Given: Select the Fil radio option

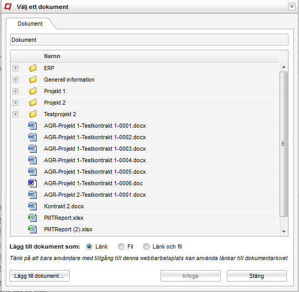Looking at the screenshot, I should (121, 246).
